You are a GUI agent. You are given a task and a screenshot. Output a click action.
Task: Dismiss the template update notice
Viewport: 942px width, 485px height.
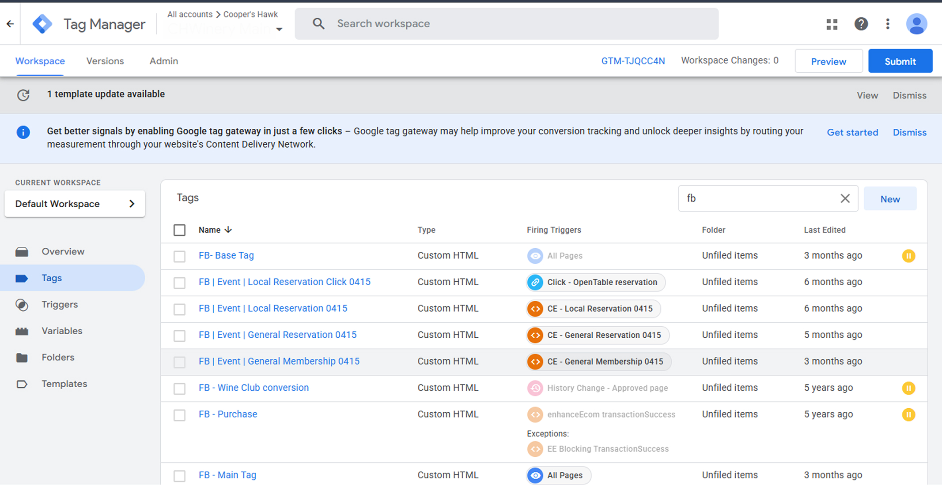click(x=909, y=95)
